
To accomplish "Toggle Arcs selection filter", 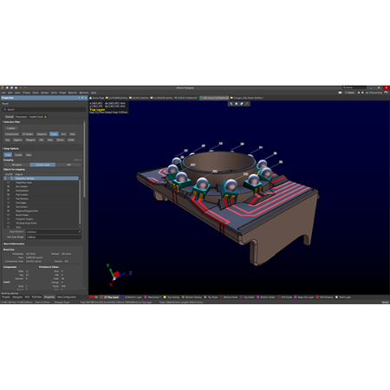I will pyautogui.click(x=63, y=134).
